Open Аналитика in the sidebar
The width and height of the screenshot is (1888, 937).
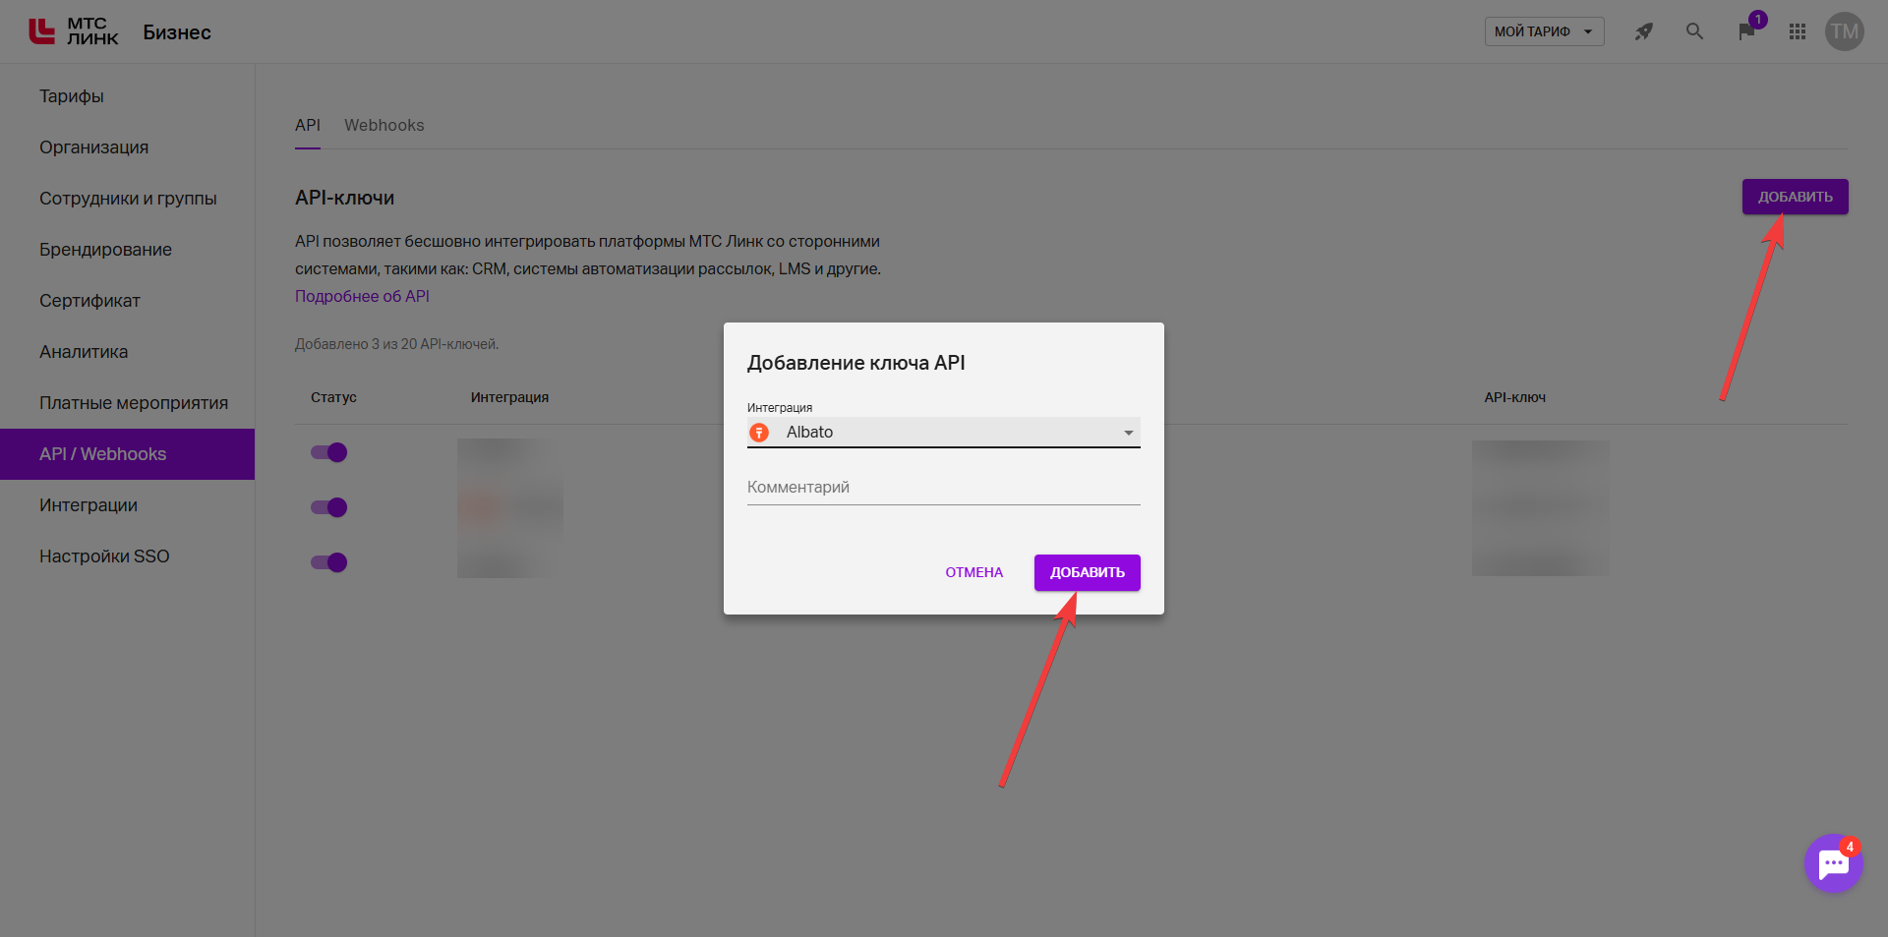click(127, 352)
